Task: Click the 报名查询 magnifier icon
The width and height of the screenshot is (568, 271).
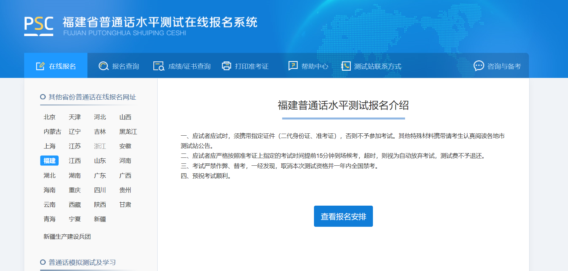Action: pyautogui.click(x=104, y=66)
